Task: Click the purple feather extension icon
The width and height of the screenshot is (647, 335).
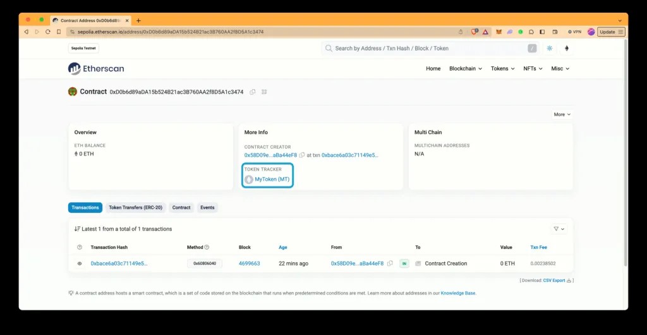Action: (x=510, y=32)
